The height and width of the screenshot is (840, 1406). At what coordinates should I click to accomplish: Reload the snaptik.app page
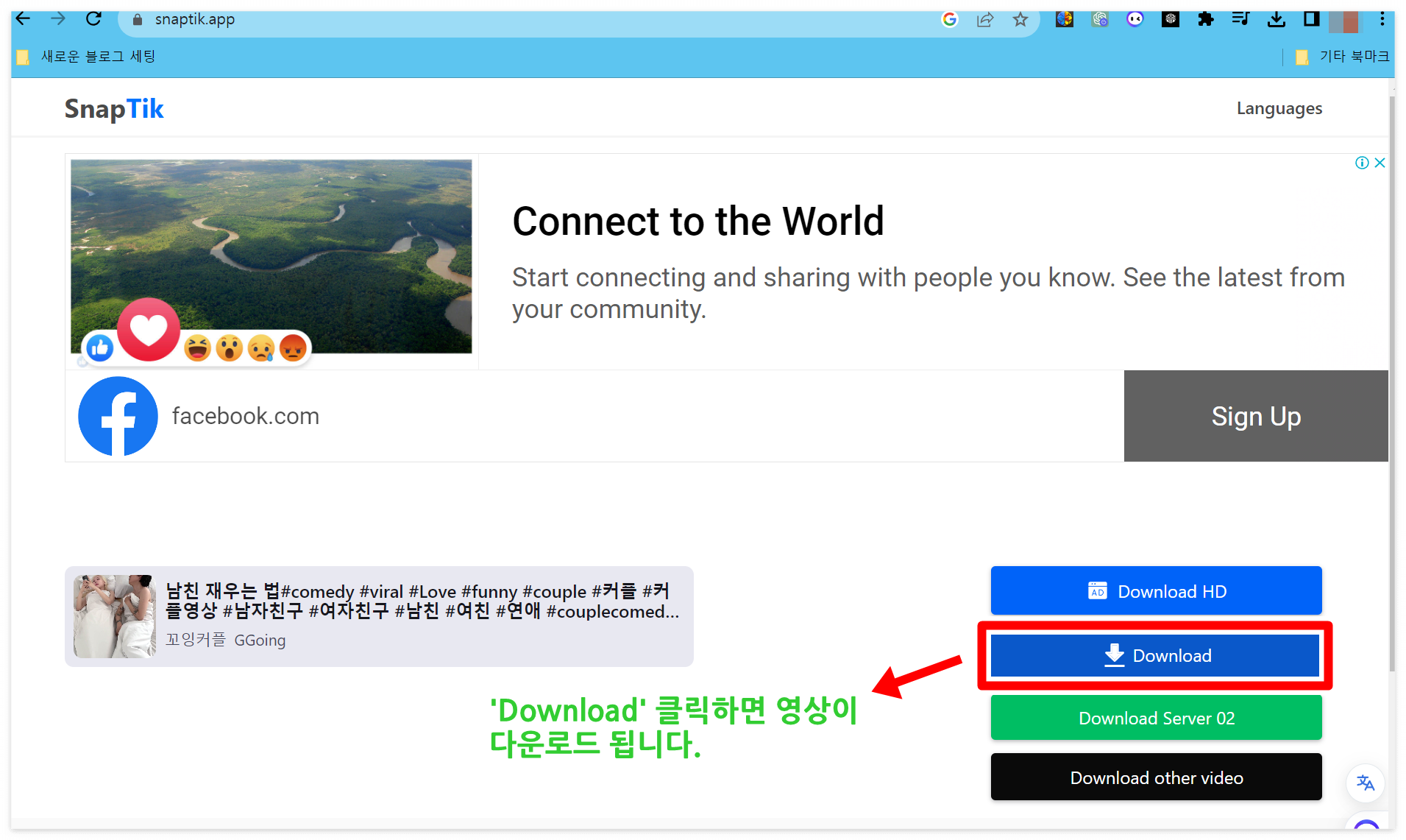pos(93,19)
